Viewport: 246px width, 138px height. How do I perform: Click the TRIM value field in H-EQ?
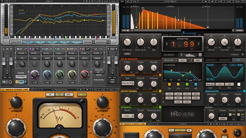pyautogui.click(x=112, y=82)
